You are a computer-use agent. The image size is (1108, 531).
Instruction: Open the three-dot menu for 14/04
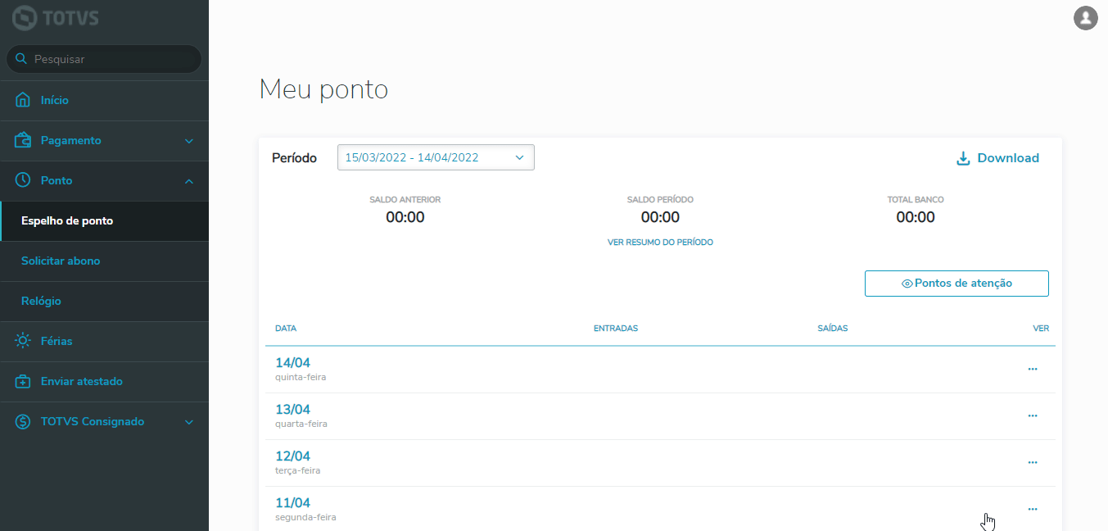tap(1033, 369)
